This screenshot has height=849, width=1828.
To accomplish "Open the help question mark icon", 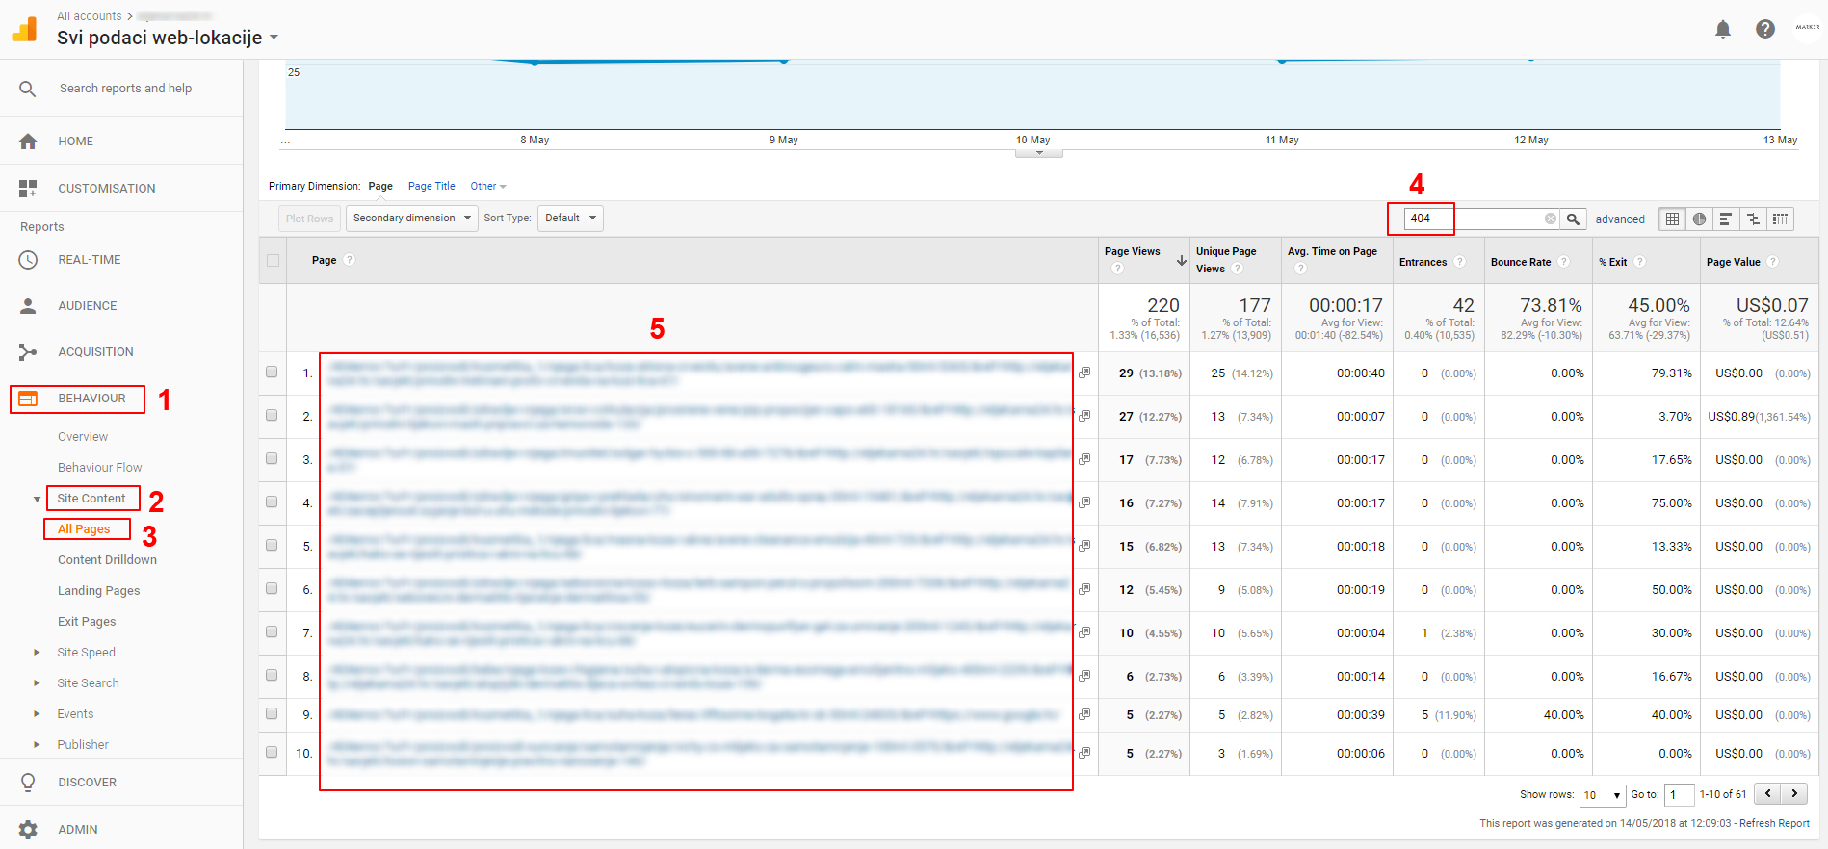I will [1765, 29].
